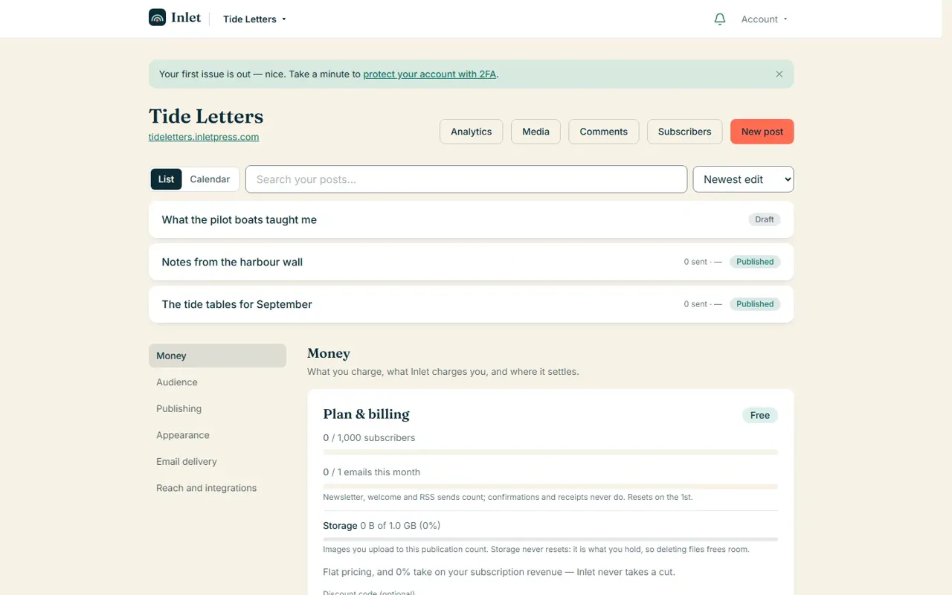View the Subscribers button
Viewport: 952px width, 595px height.
pos(684,132)
